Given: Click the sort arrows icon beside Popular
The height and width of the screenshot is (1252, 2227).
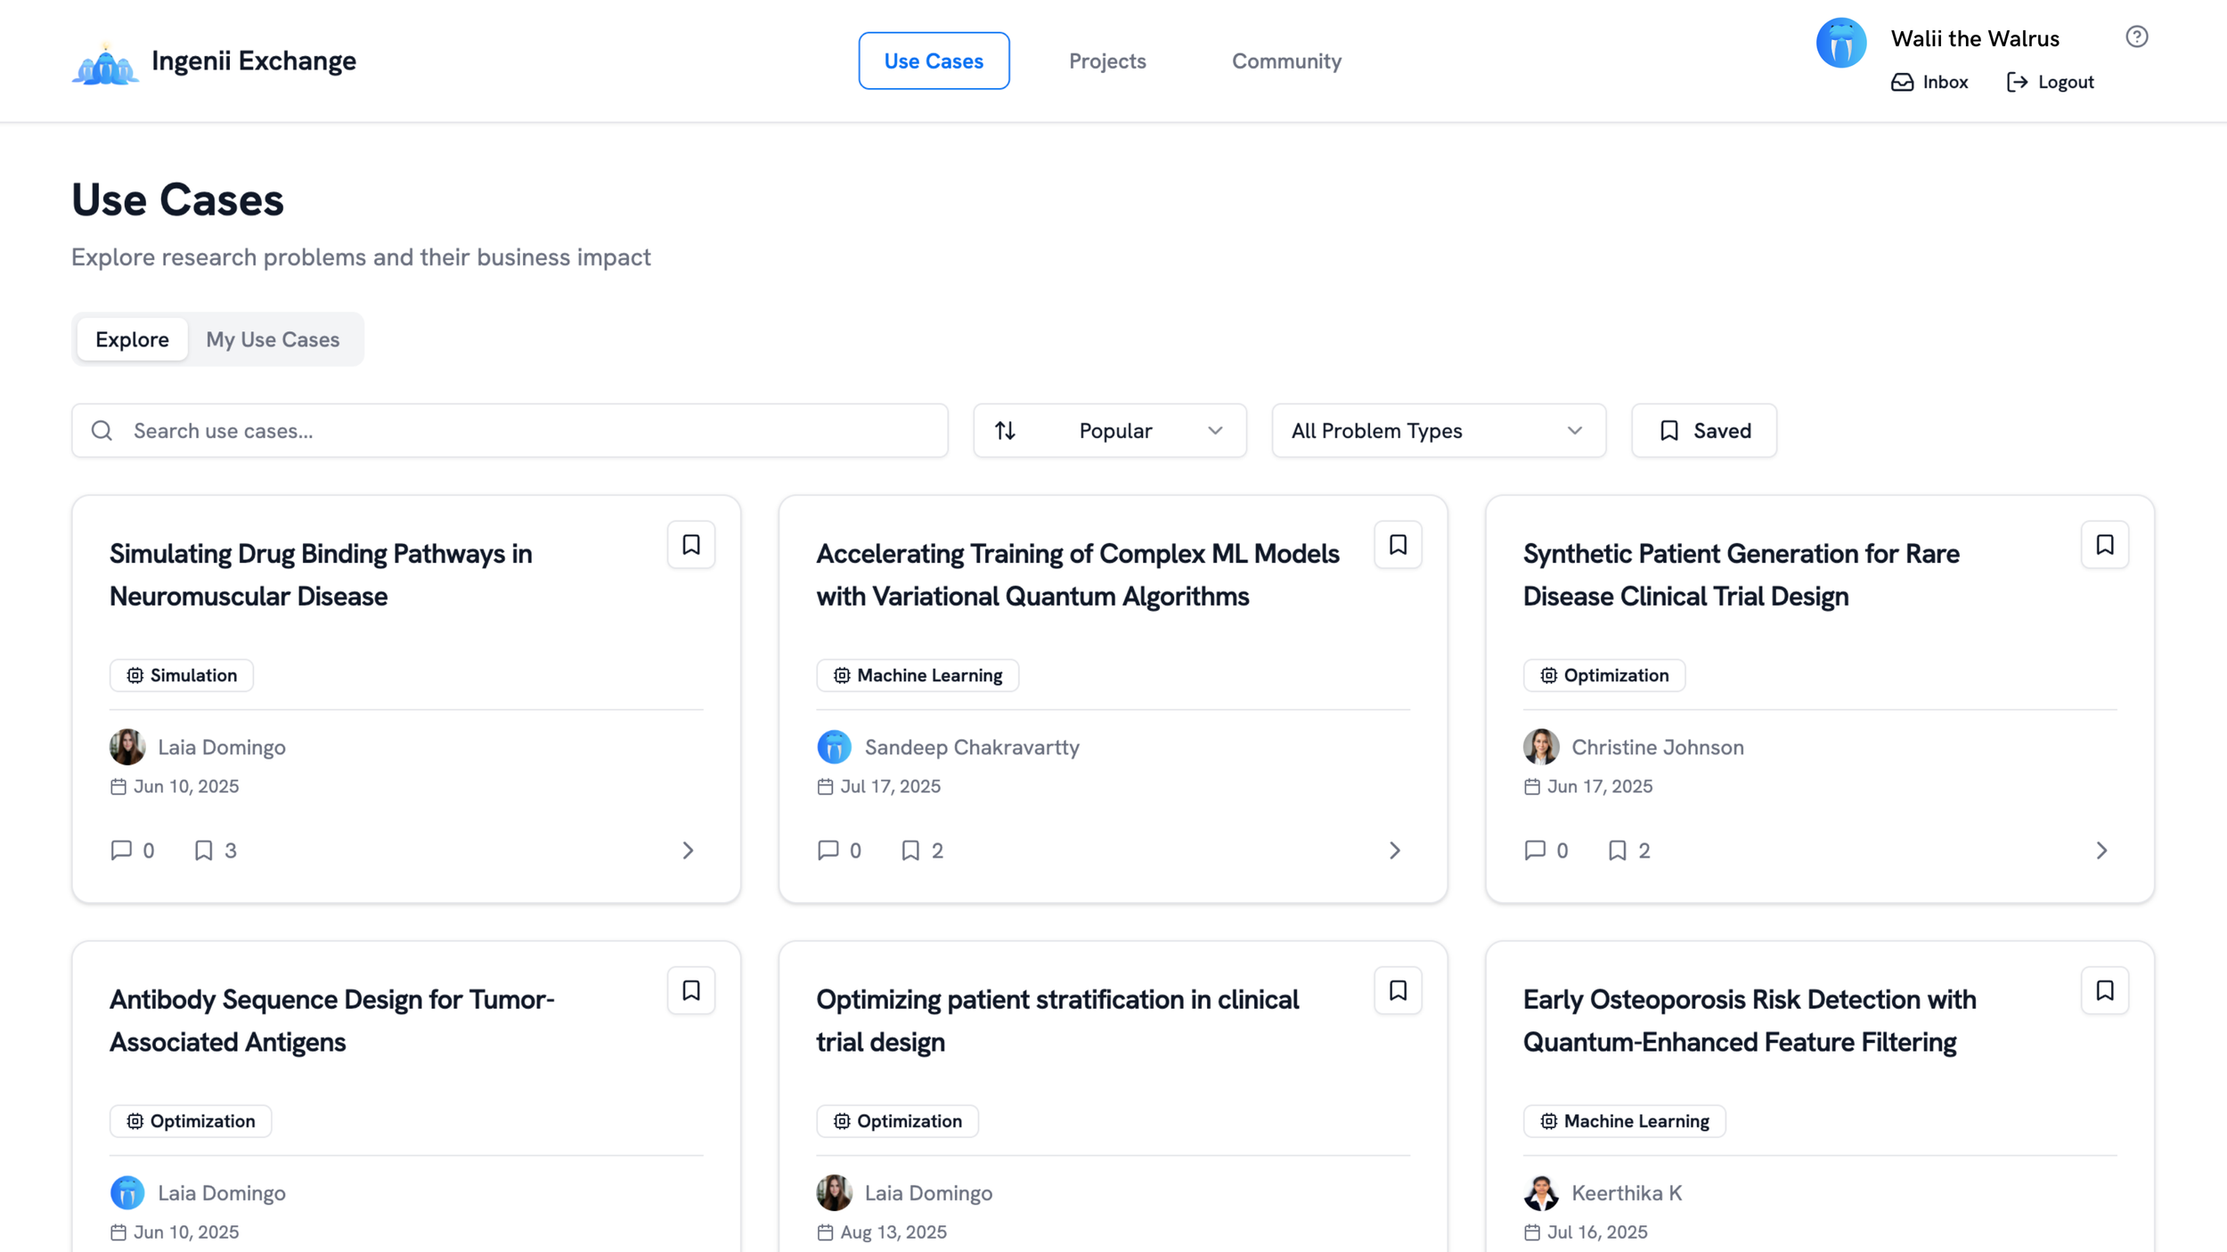Looking at the screenshot, I should (x=1005, y=430).
